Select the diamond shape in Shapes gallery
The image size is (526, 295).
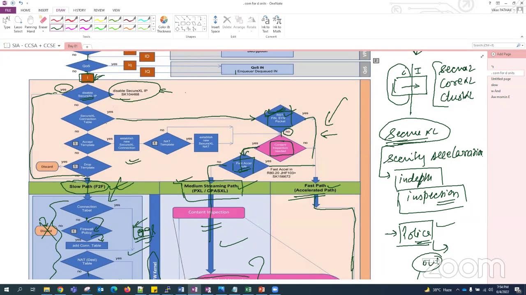[x=177, y=29]
